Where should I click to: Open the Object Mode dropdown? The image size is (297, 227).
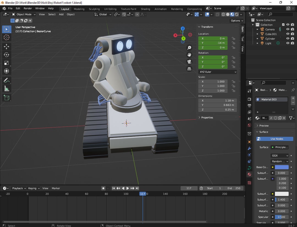click(x=24, y=14)
